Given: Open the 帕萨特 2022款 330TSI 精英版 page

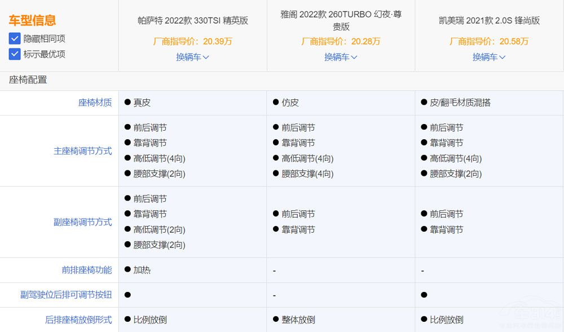Looking at the screenshot, I should [192, 20].
